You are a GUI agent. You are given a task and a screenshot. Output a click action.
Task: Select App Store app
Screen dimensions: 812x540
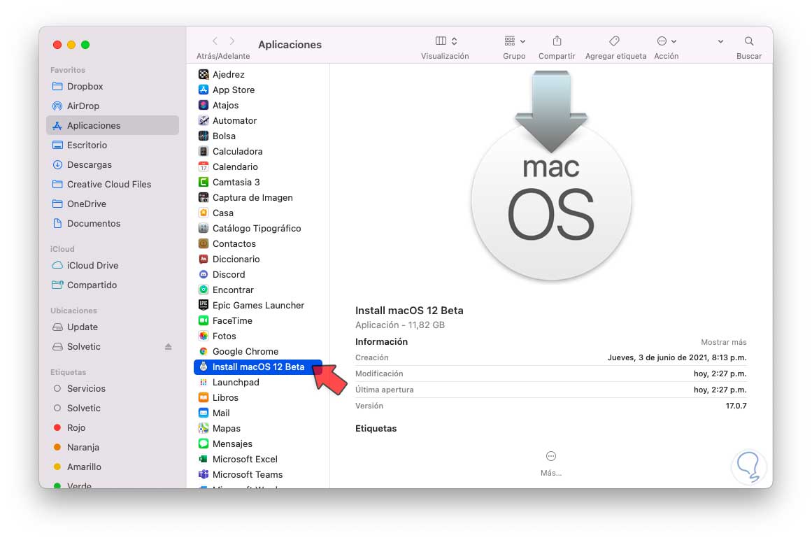pos(258,90)
